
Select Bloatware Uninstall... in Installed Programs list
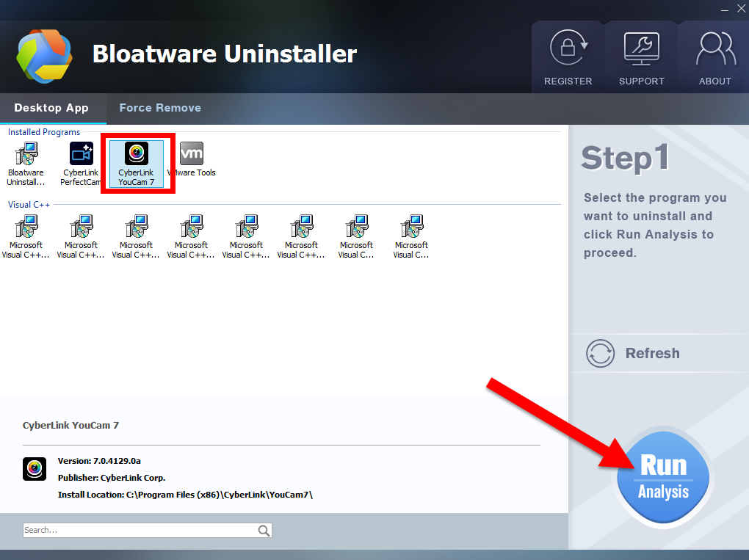coord(26,164)
